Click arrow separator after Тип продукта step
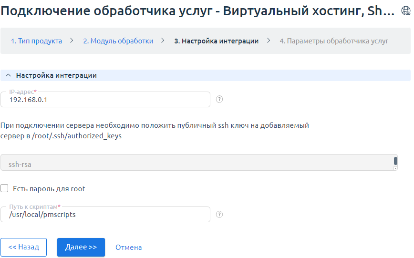This screenshot has width=414, height=258. point(72,41)
